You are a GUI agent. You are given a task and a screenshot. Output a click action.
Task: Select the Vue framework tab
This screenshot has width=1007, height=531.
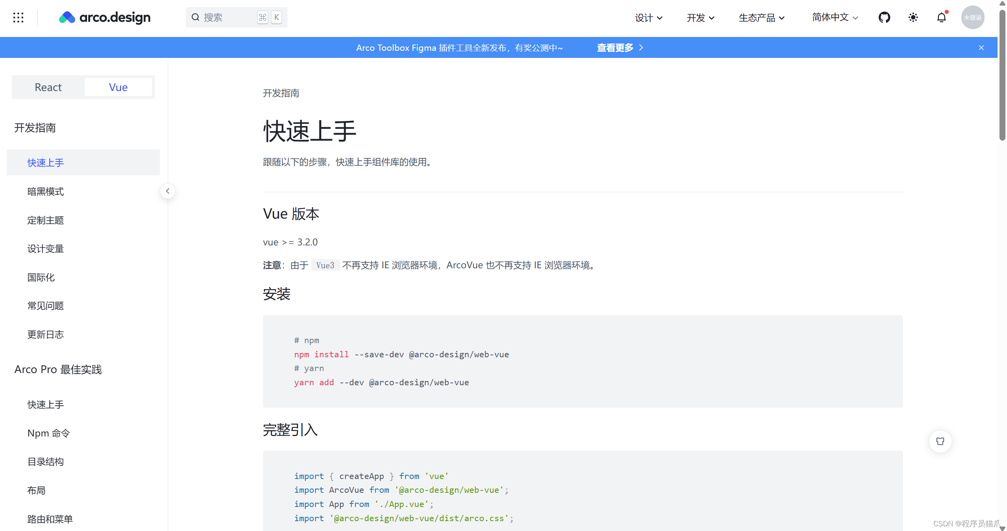pos(118,87)
